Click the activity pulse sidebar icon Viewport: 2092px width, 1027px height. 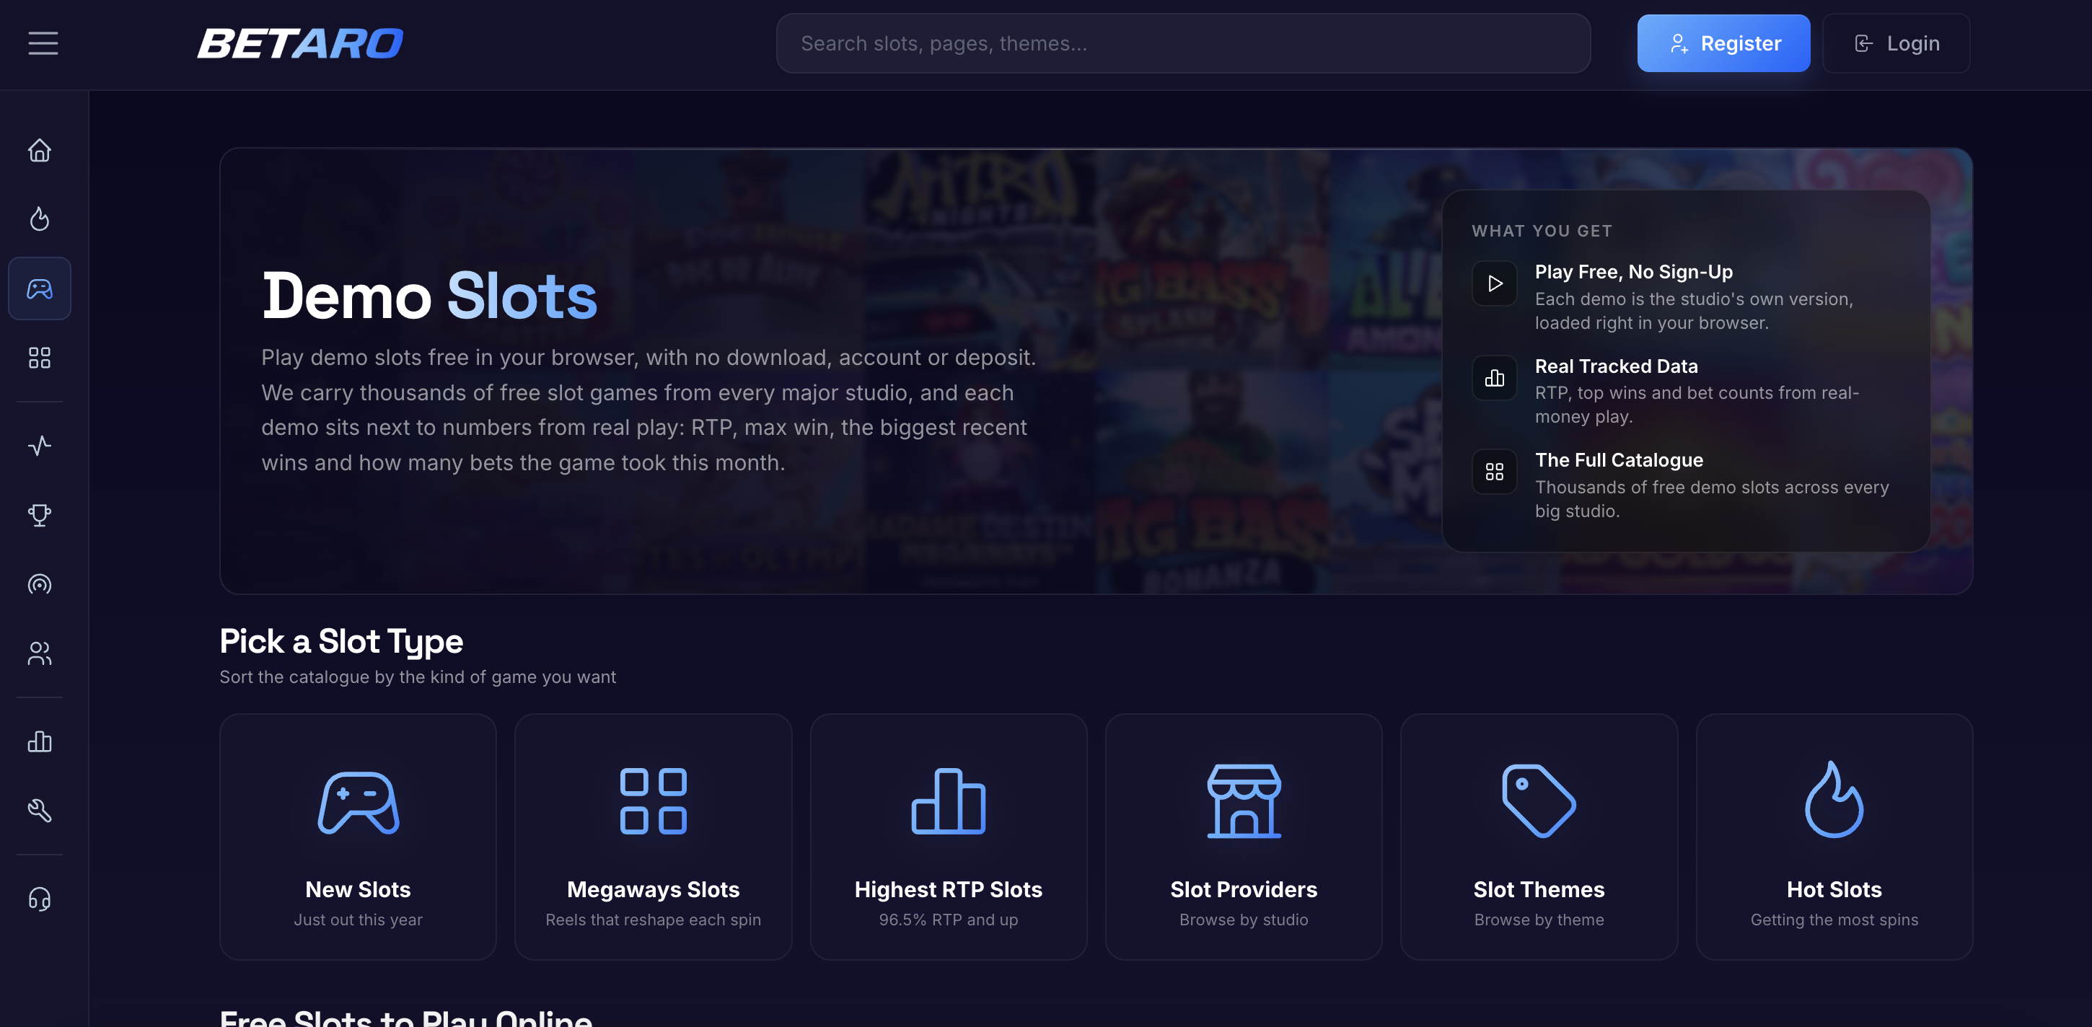40,446
